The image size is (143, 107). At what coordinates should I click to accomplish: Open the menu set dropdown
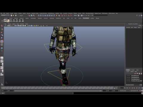point(5,15)
